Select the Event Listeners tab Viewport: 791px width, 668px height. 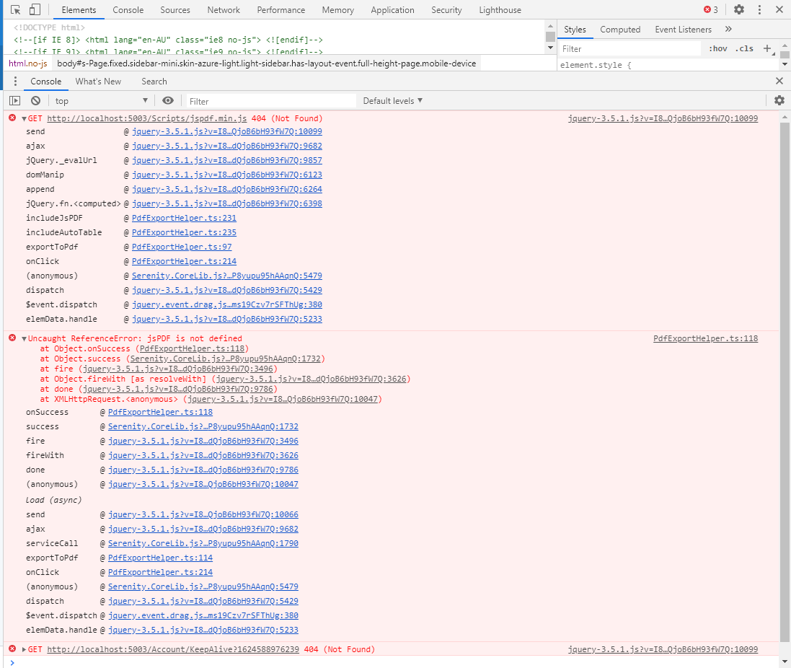[683, 30]
